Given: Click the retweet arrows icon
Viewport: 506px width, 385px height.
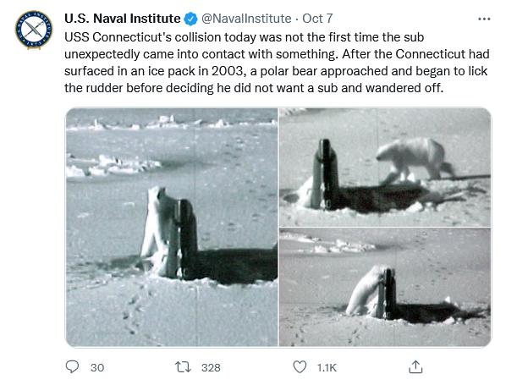Looking at the screenshot, I should pos(183,367).
